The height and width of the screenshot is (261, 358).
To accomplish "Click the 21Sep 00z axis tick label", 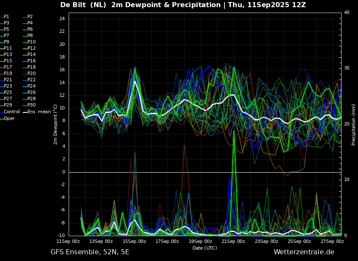I will tap(234, 241).
